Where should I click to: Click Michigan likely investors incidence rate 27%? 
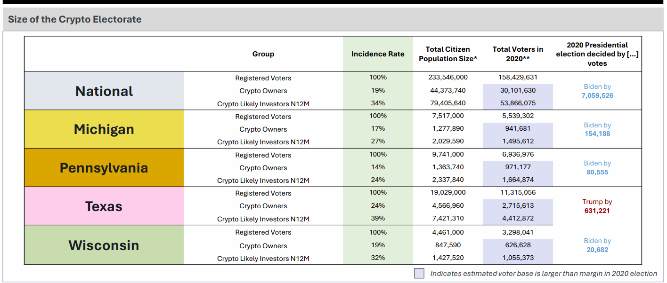[378, 141]
